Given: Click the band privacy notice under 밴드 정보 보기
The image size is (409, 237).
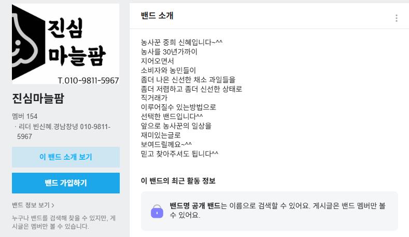Looking at the screenshot, I should coord(64,222).
